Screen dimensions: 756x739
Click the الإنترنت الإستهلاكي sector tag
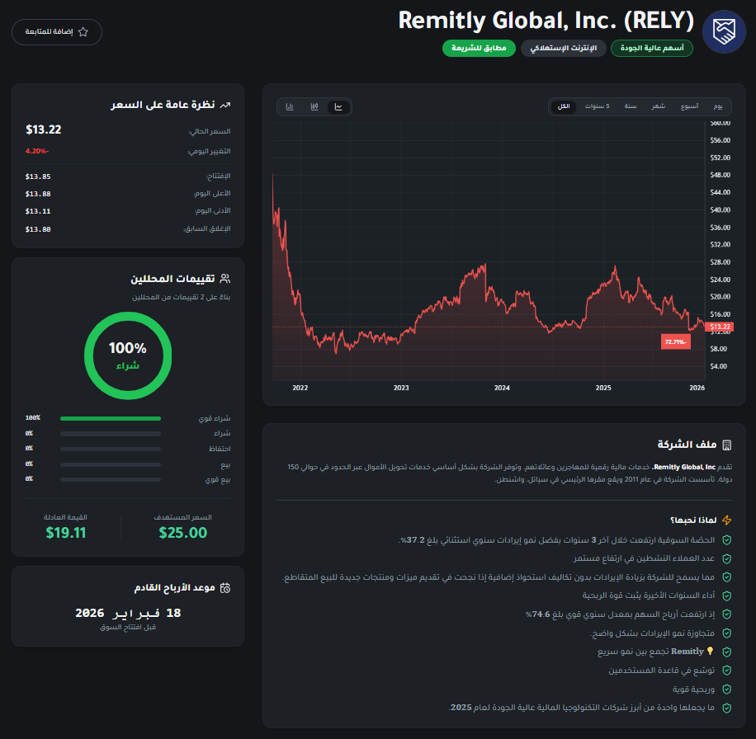click(563, 48)
